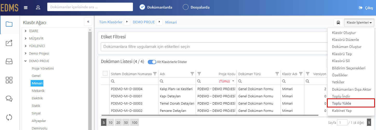This screenshot has width=376, height=130.
Task: Open filter icon on Adı column
Action: 192,74
